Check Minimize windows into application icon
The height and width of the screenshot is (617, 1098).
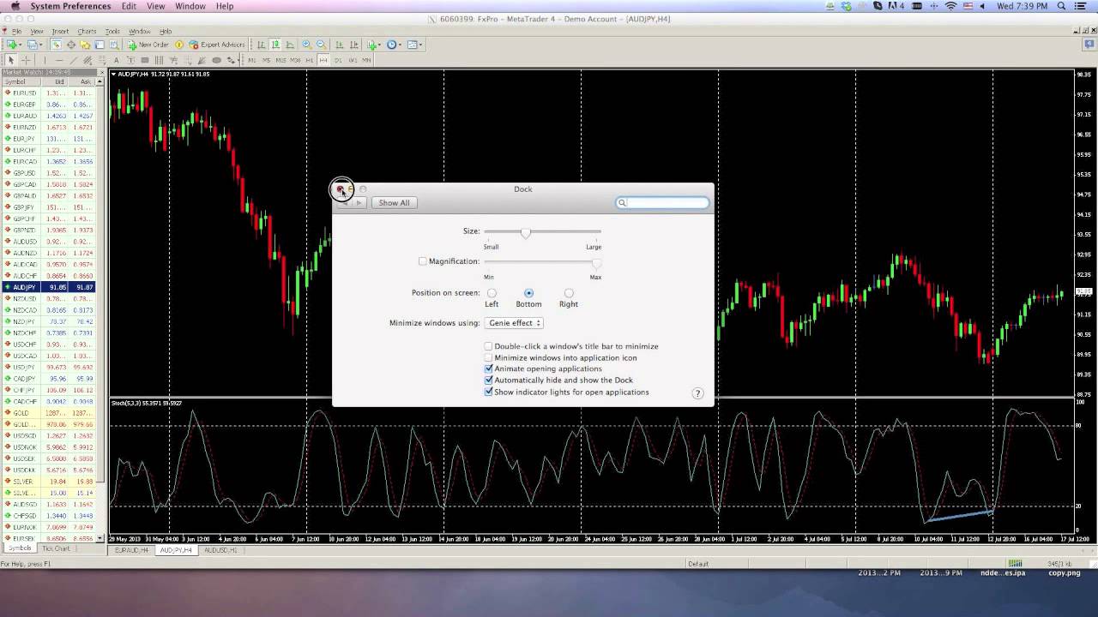pyautogui.click(x=489, y=357)
